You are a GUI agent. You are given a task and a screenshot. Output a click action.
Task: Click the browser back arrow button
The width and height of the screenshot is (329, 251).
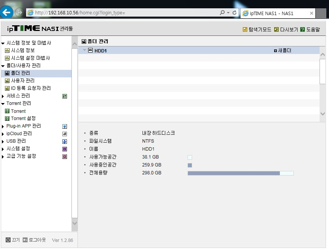[x=6, y=12]
